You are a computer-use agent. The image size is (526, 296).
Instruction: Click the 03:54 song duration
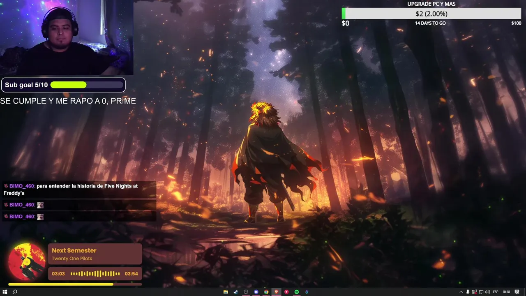click(x=131, y=274)
